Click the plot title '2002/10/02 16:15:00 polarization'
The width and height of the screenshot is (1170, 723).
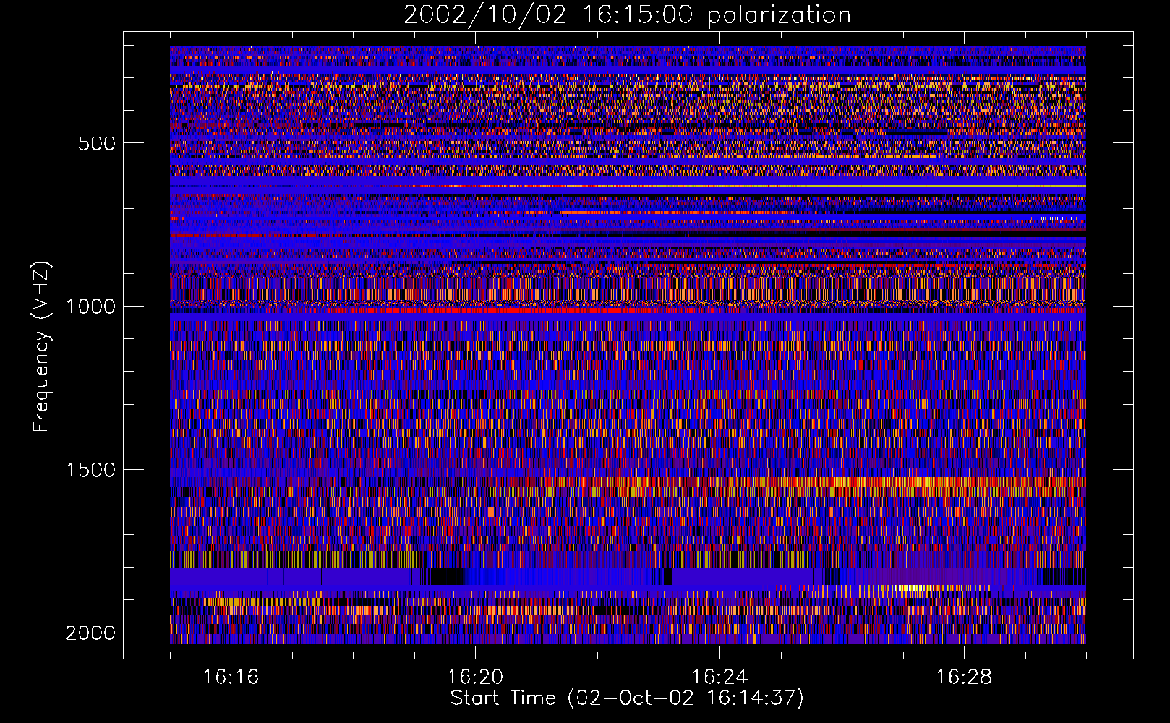627,15
